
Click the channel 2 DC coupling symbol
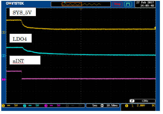pyautogui.click(x=30, y=106)
